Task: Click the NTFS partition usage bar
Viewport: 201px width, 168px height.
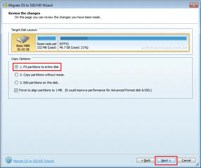Action: pyautogui.click(x=123, y=38)
